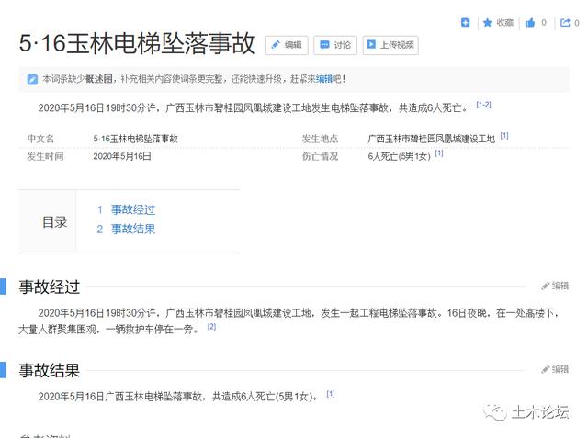Click the pencil icon in the notice bar
The image size is (588, 438).
[33, 80]
